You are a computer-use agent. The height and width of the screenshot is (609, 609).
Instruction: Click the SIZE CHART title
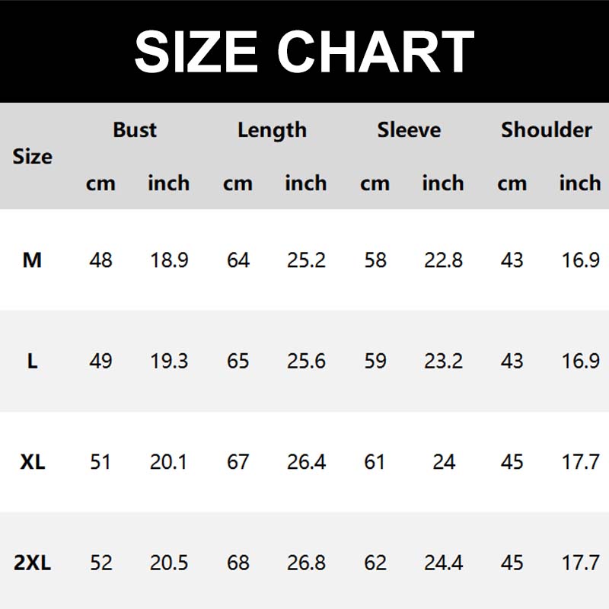pyautogui.click(x=304, y=52)
